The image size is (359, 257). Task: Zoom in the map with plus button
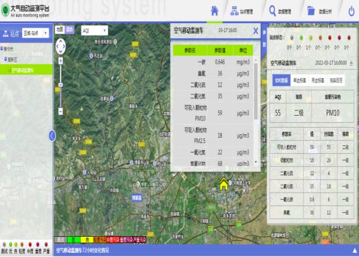coord(60,59)
